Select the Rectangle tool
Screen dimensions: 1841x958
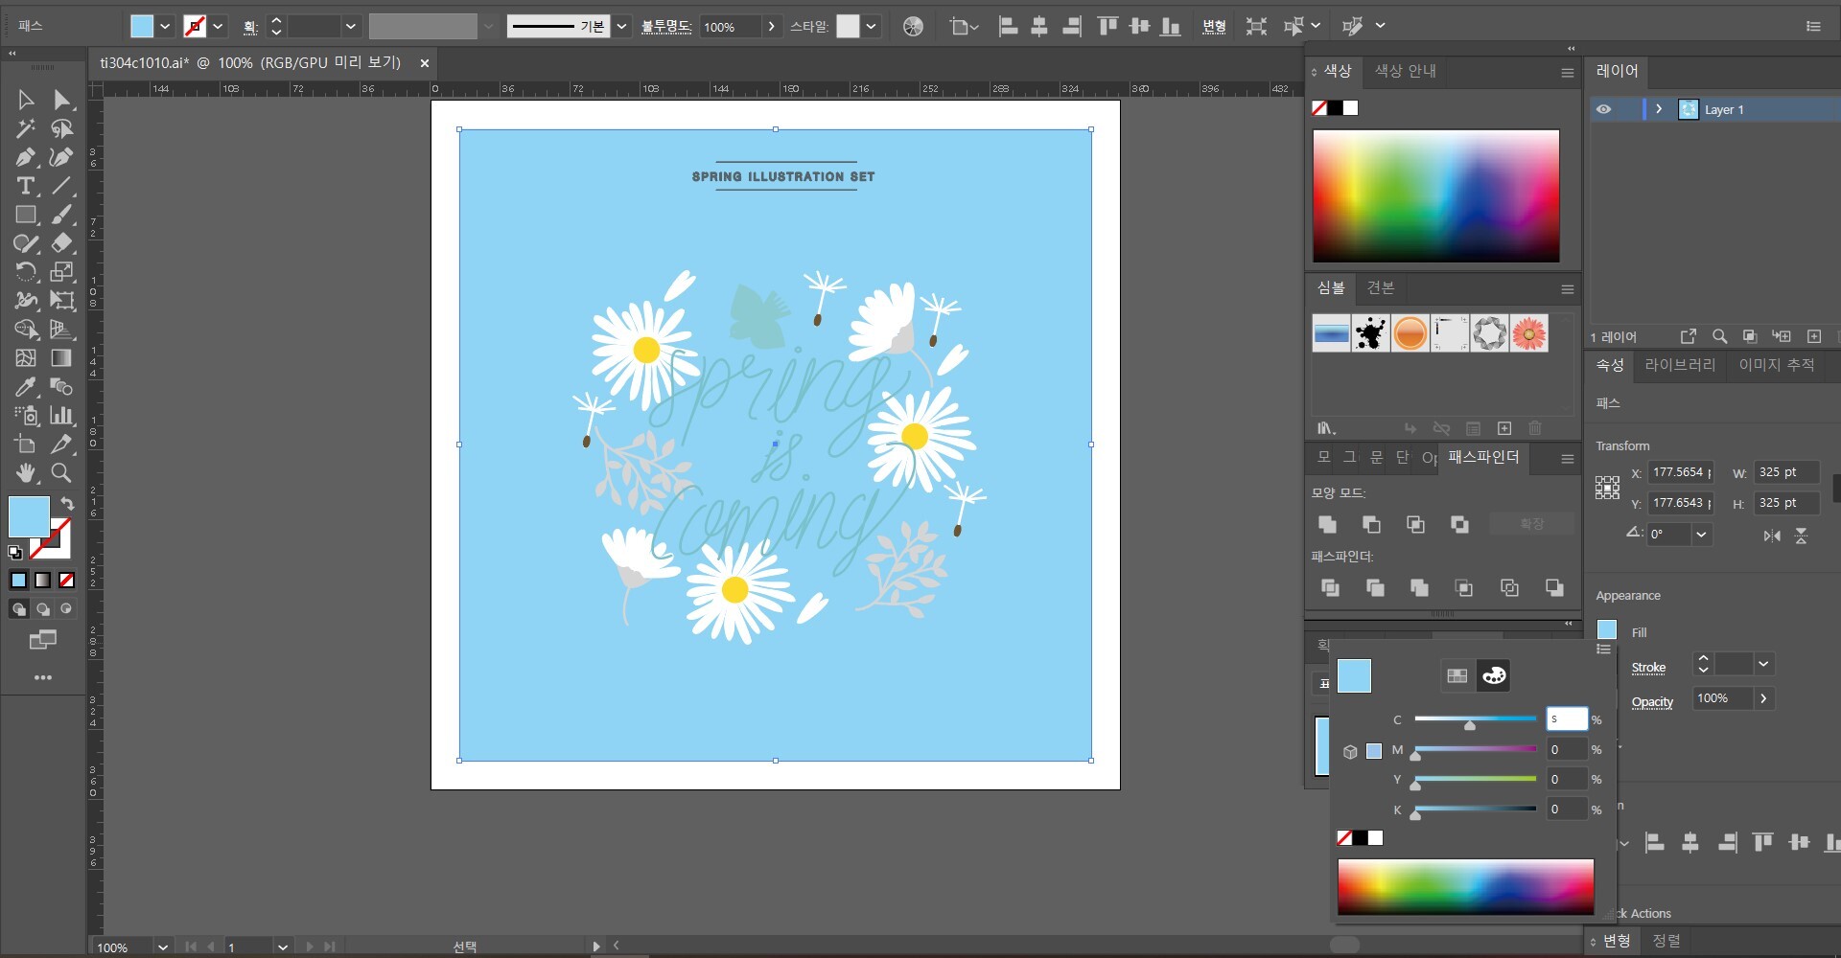[26, 215]
